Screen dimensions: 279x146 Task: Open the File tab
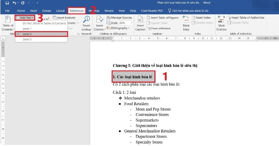[7, 11]
